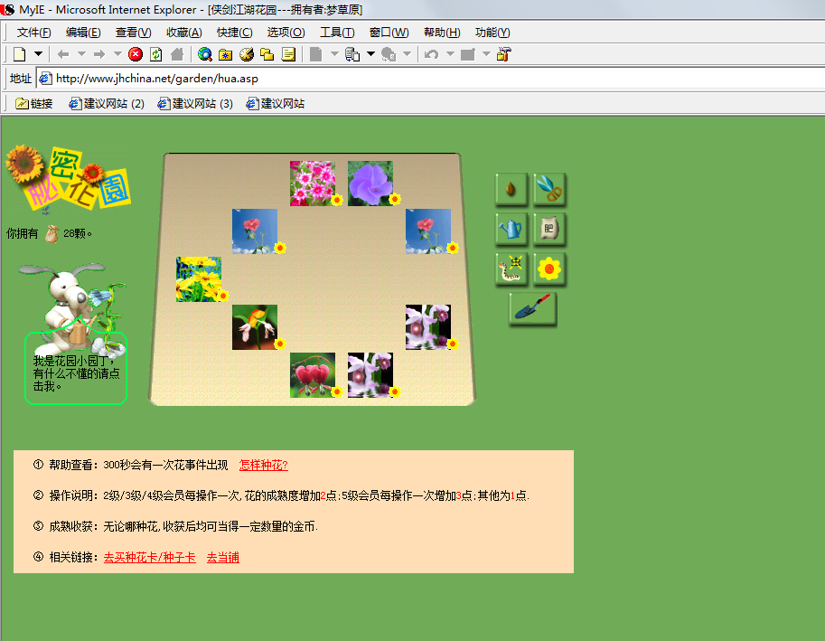825x641 pixels.
Task: Select the watering can tool icon
Action: (x=511, y=229)
